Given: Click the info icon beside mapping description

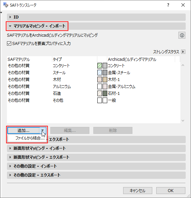Looking at the screenshot, I should [182, 35].
